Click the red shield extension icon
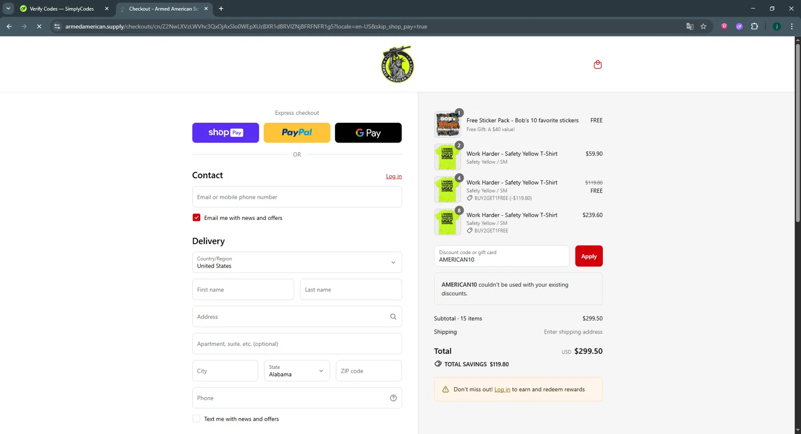Viewport: 801px width, 434px height. 724,26
